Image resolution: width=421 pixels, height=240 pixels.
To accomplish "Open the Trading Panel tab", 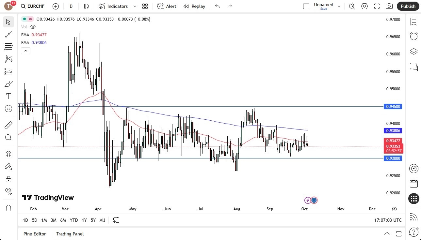I will point(70,234).
